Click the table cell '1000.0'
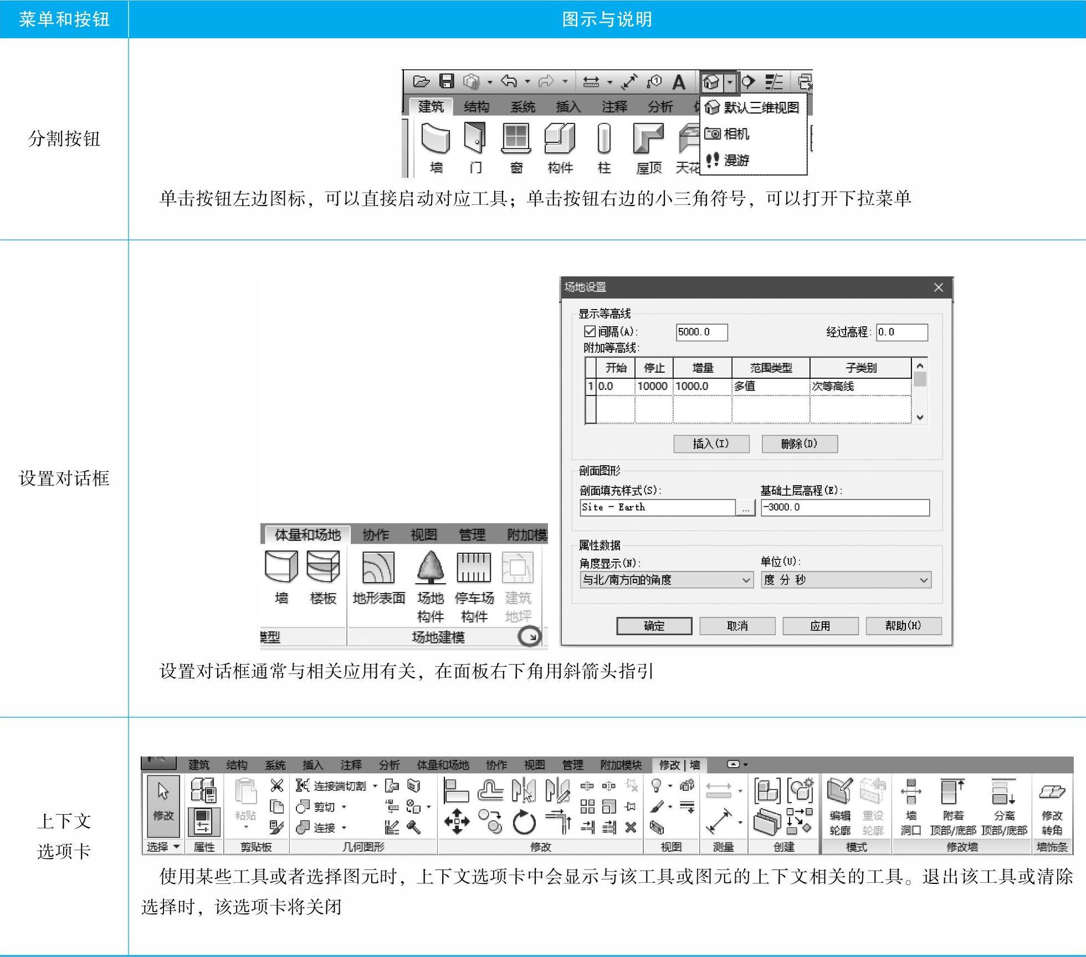 click(703, 386)
